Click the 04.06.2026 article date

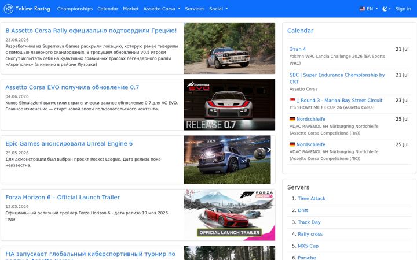coord(17,96)
